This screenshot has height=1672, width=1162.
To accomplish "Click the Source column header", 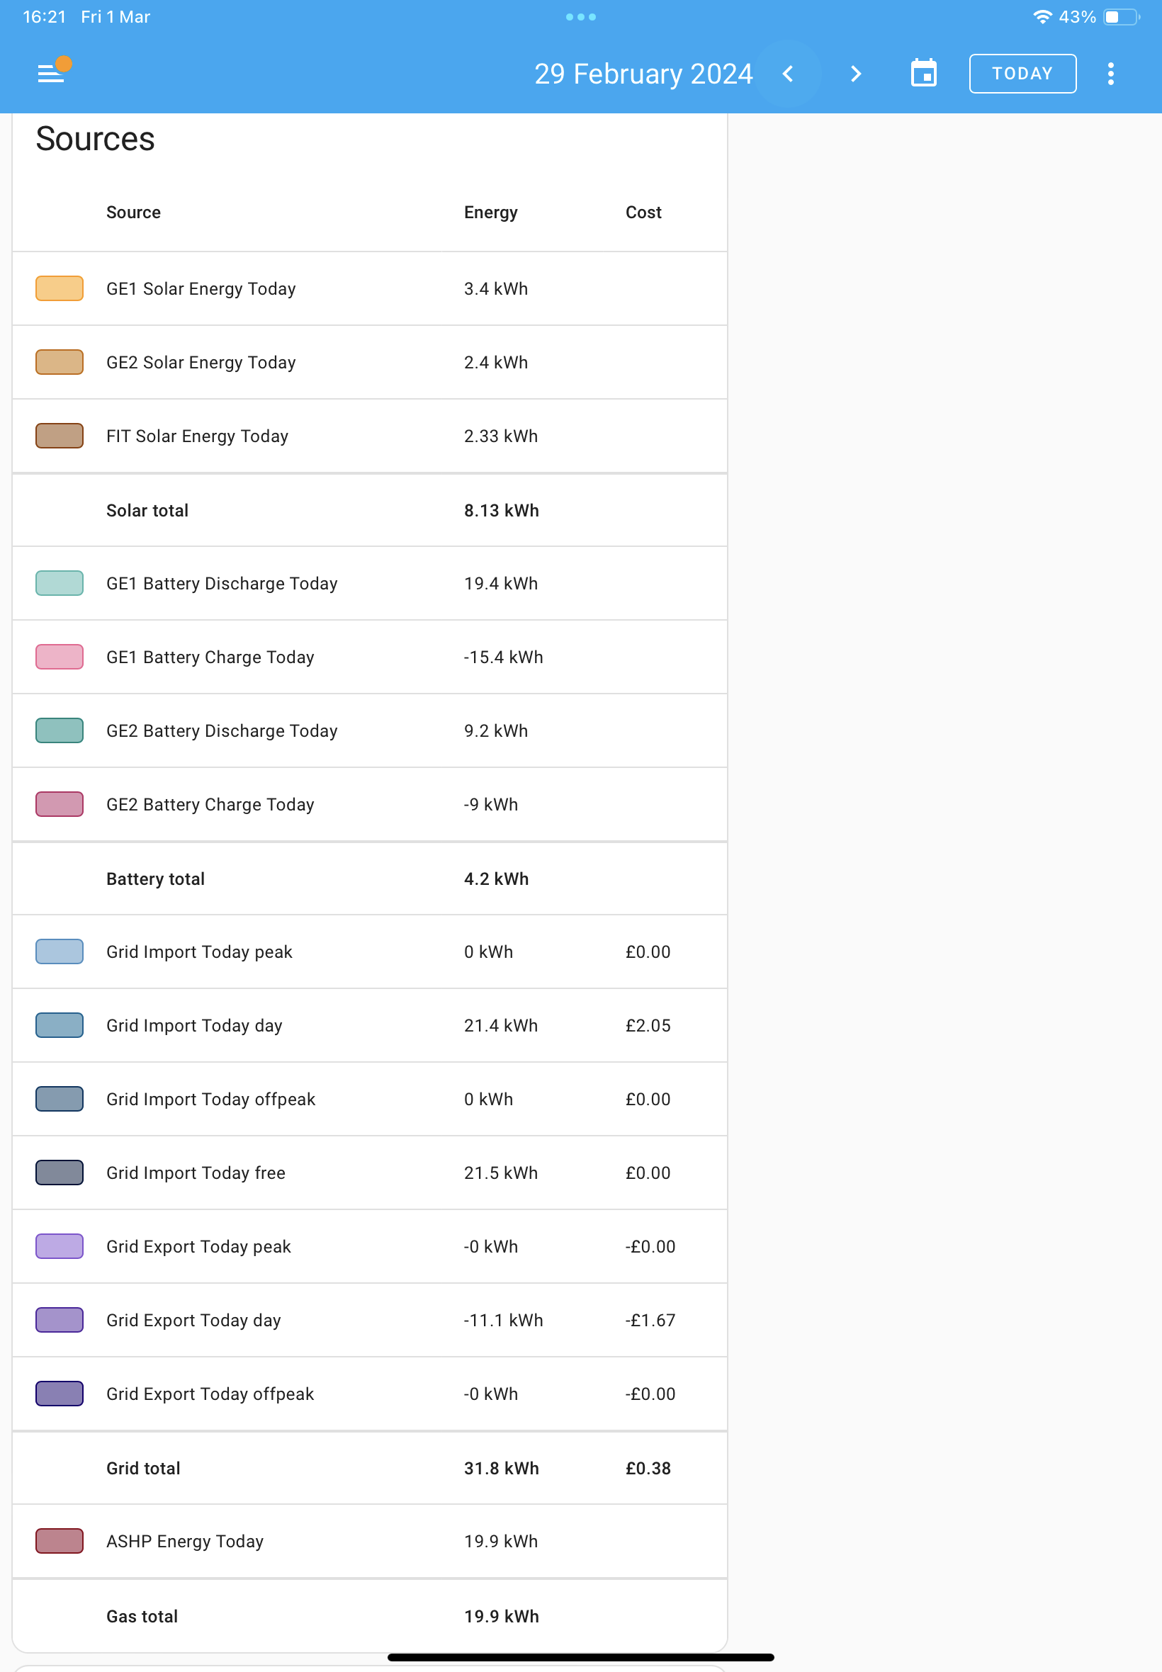I will pos(133,212).
